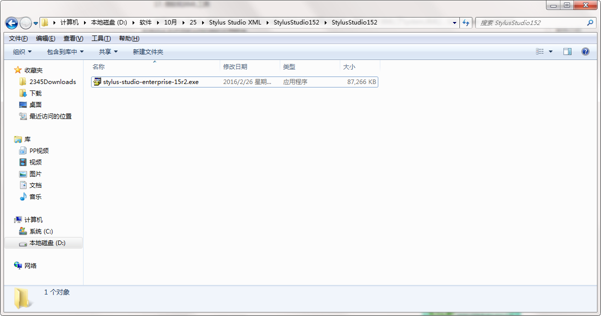The width and height of the screenshot is (601, 316).
Task: Click the folder icon in address bar
Action: point(45,22)
